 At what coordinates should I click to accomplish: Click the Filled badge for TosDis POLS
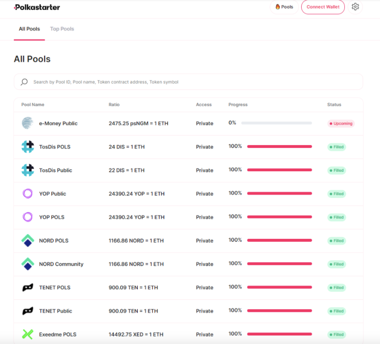pyautogui.click(x=337, y=147)
